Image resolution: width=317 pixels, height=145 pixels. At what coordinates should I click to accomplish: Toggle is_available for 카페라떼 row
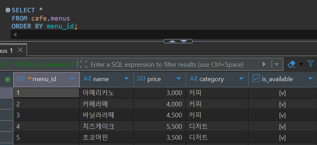click(x=282, y=104)
